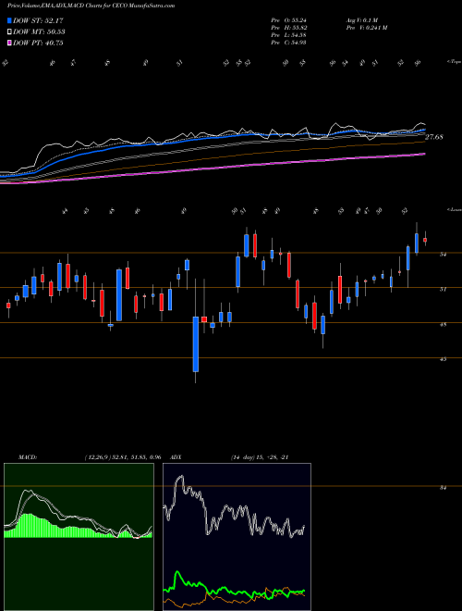Click the ADX (14 day) values text
This screenshot has height=611, width=462.
click(259, 457)
